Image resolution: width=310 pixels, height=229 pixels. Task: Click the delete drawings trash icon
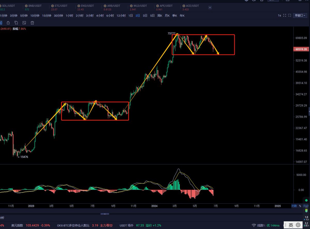[32, 23]
